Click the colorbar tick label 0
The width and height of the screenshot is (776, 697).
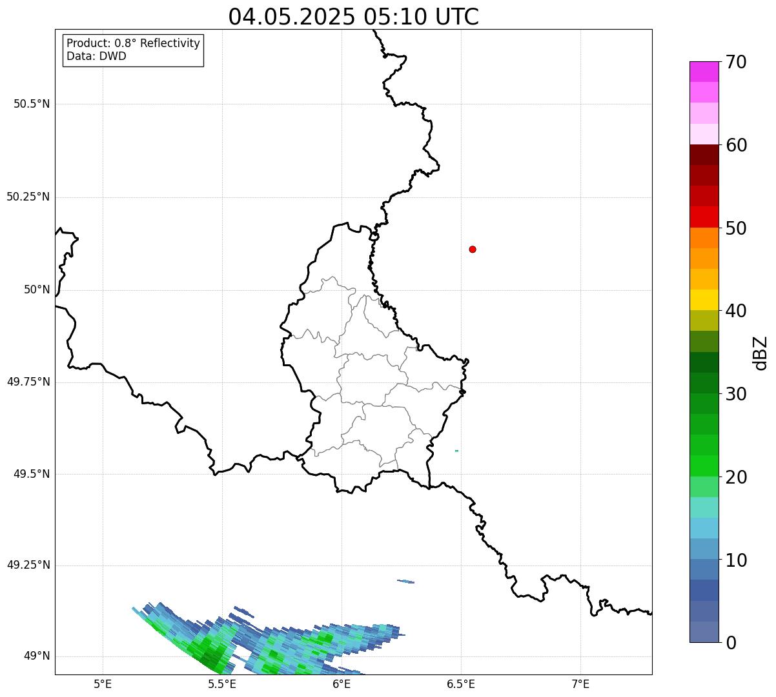tap(731, 643)
